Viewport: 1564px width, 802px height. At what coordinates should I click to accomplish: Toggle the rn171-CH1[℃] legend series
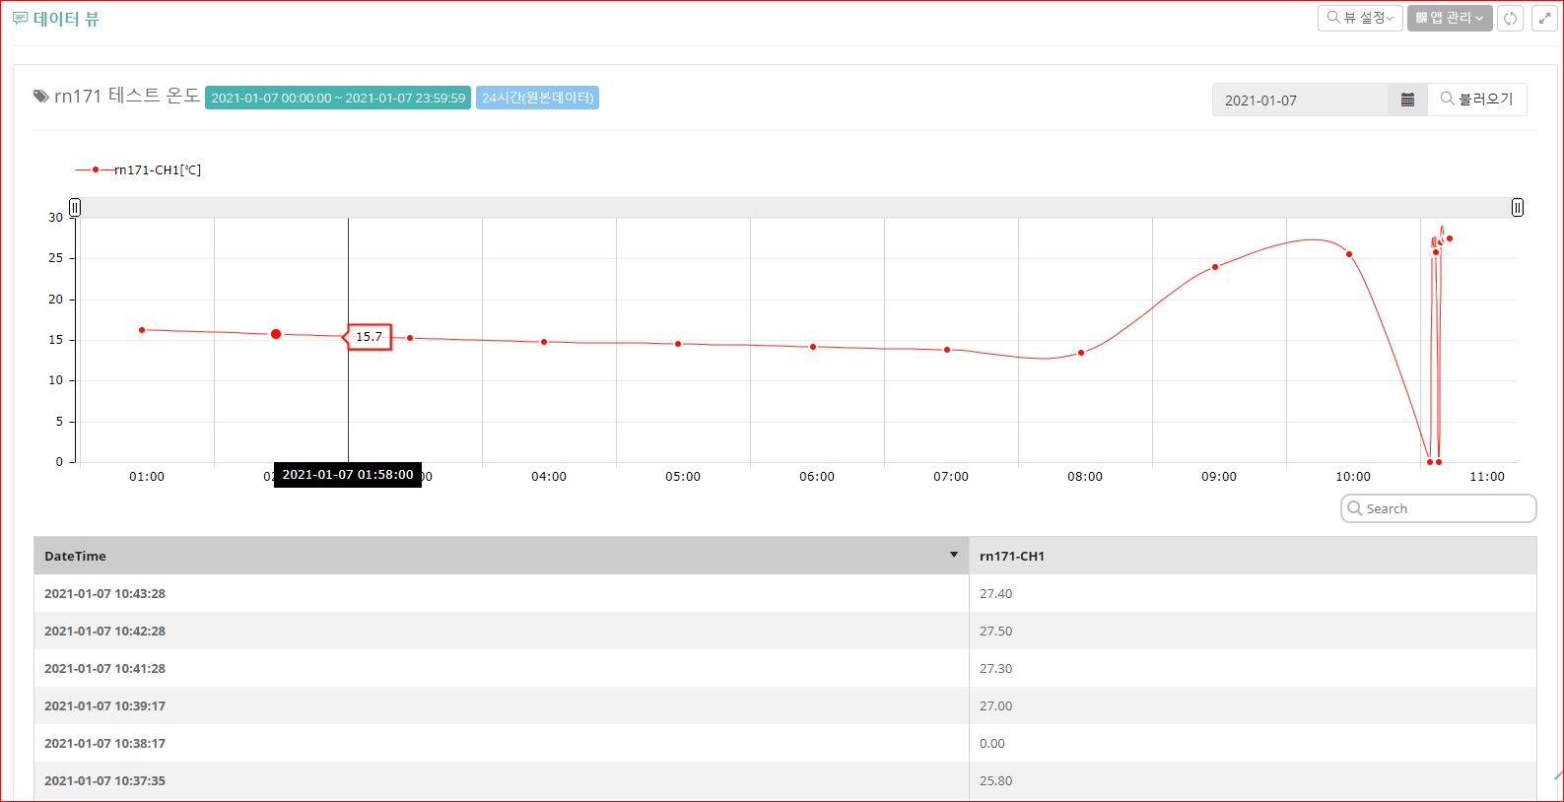coord(138,169)
